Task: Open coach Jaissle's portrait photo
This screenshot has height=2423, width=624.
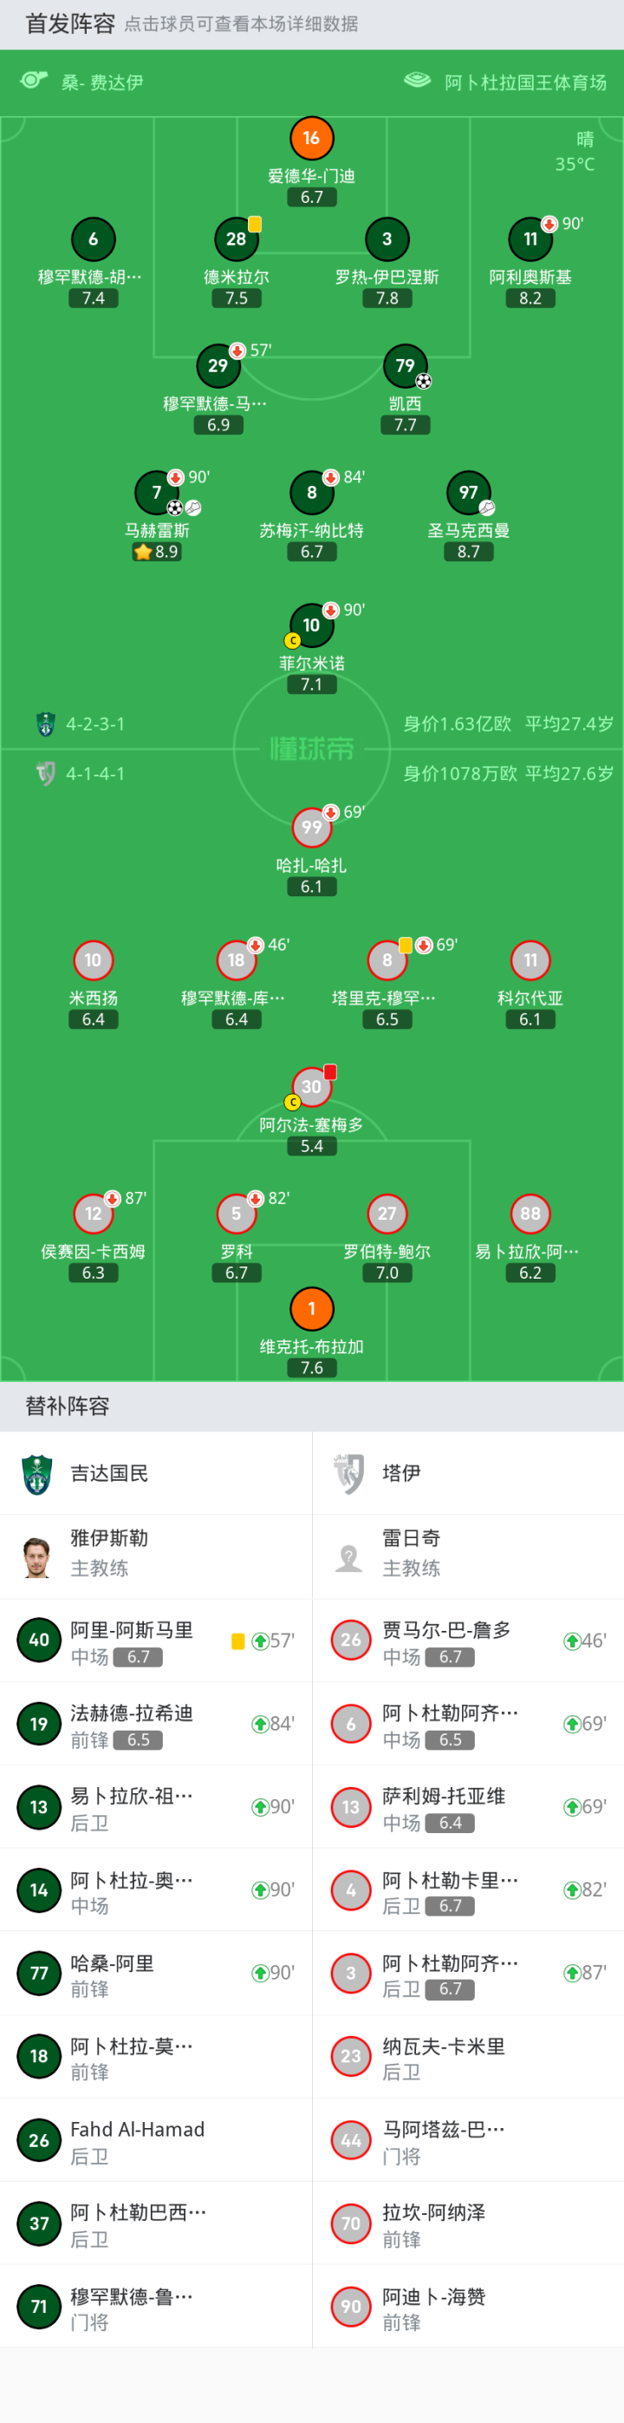Action: pos(37,1556)
